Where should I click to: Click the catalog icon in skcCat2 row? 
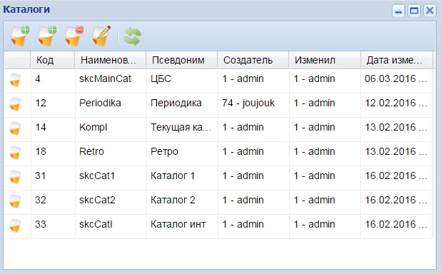(x=15, y=201)
